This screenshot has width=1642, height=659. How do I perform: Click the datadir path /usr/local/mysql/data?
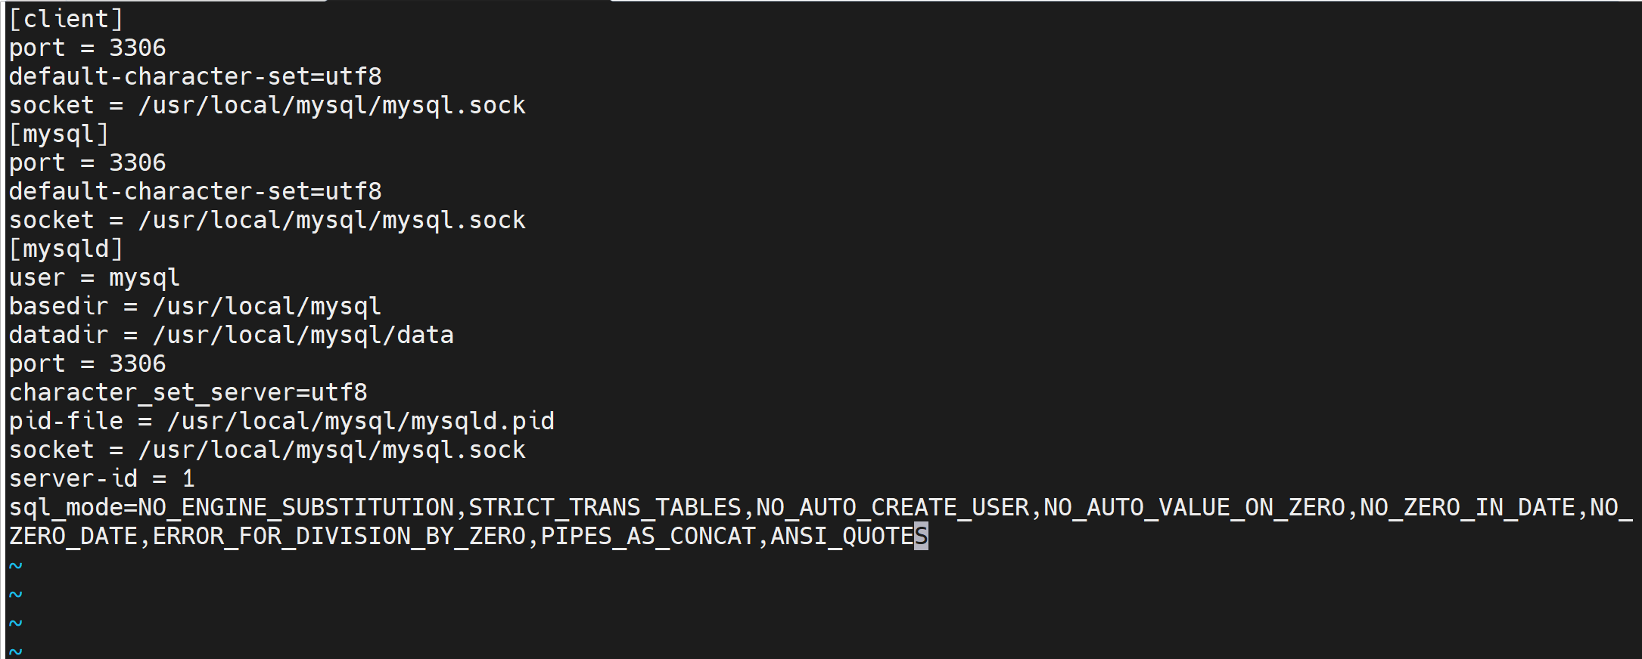click(303, 336)
